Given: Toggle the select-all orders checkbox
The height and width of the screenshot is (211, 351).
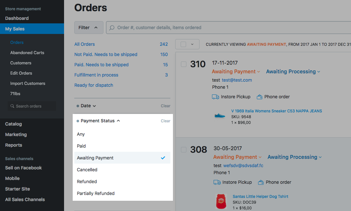Looking at the screenshot, I should click(184, 44).
